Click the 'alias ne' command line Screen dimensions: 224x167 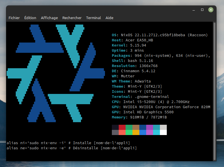point(72,148)
